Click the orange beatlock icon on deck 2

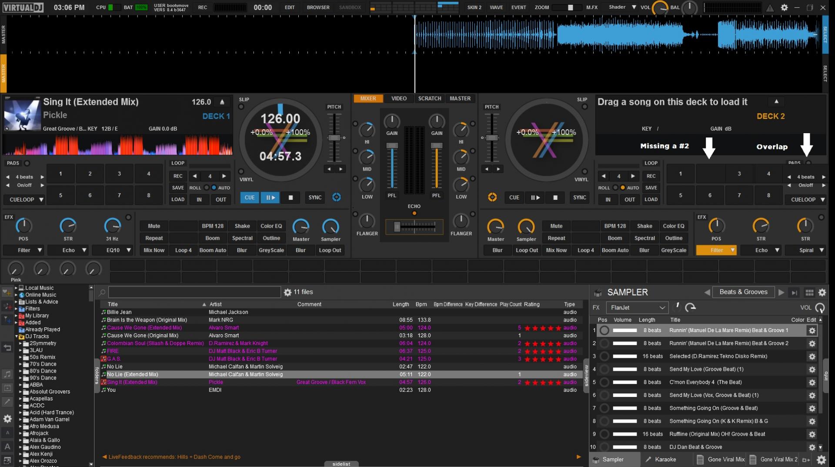click(x=492, y=197)
